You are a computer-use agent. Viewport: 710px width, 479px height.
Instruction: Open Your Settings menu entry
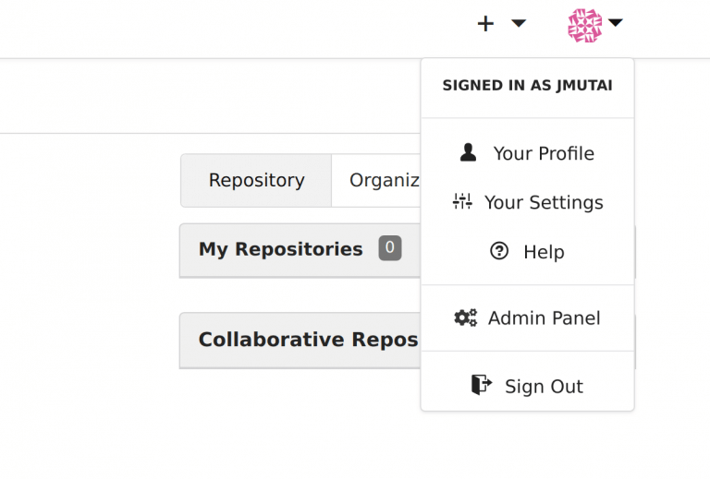(x=544, y=203)
